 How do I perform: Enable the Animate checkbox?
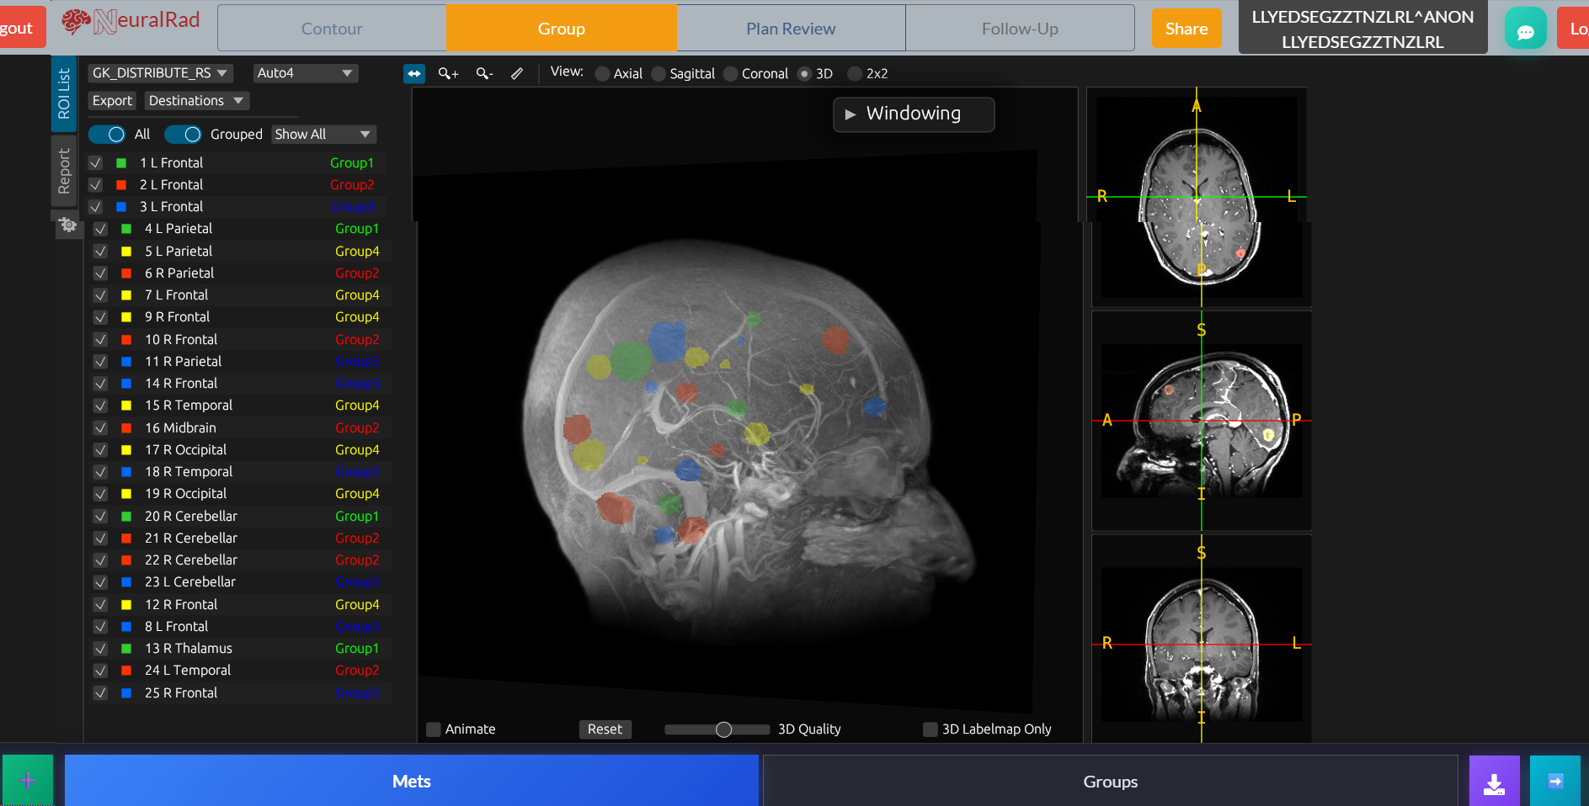coord(434,729)
